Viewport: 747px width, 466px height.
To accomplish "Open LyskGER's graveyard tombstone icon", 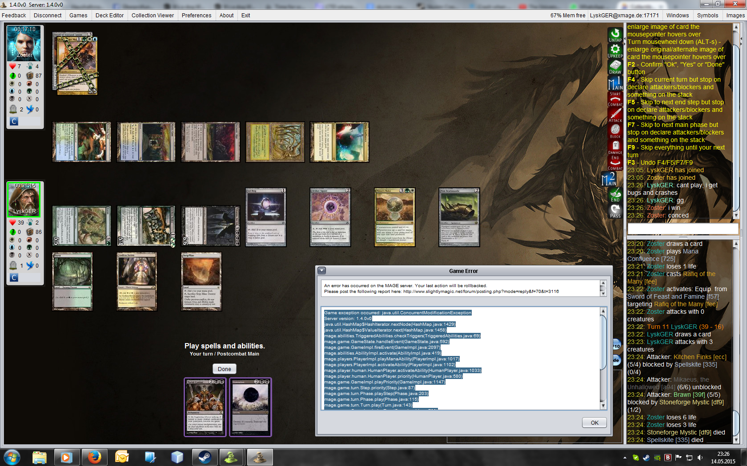I will (x=13, y=265).
